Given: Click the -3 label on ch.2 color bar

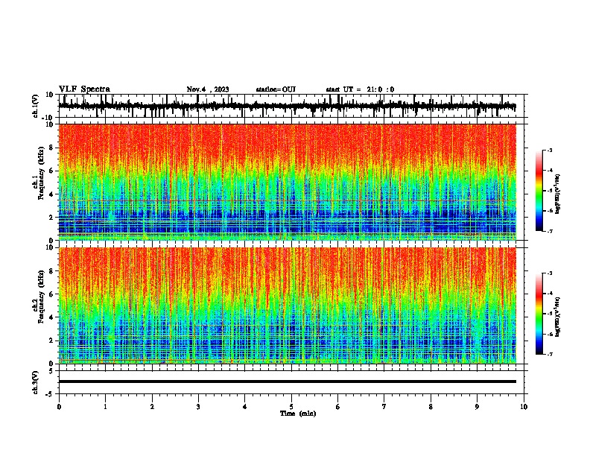Looking at the screenshot, I should (550, 273).
